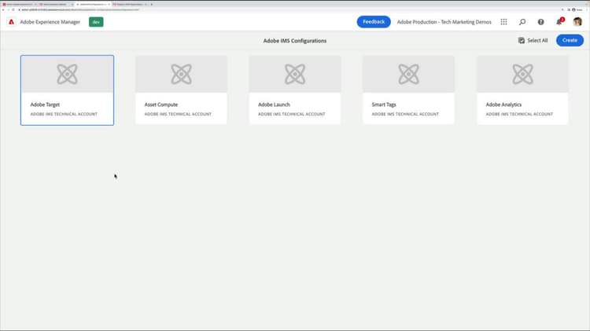Open the search magnifier icon
Viewport: 590px width, 331px height.
pos(522,22)
